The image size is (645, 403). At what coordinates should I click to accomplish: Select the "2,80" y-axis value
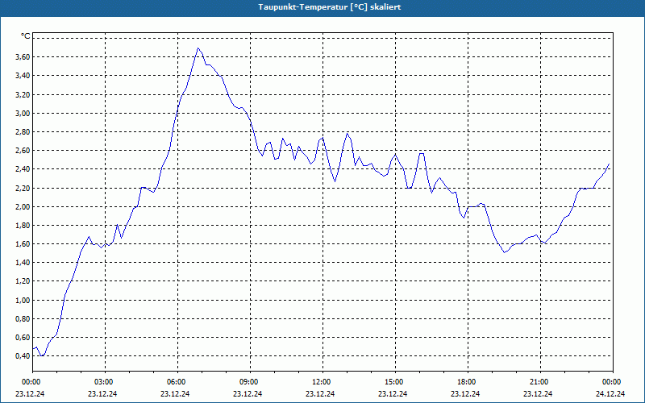(x=23, y=132)
